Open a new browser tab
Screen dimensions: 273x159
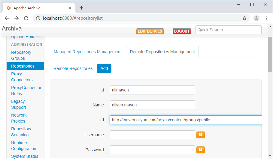pyautogui.click(x=81, y=8)
